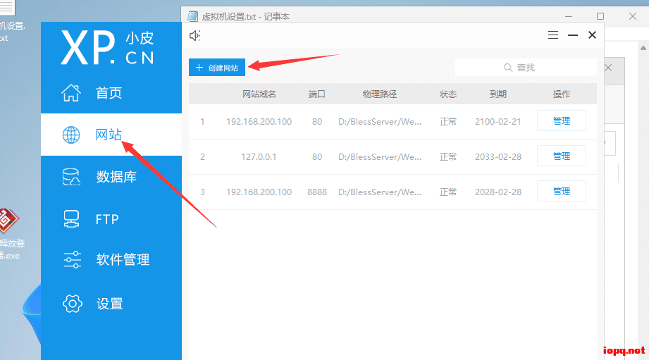Image resolution: width=649 pixels, height=360 pixels.
Task: Click the 查找 search field
Action: (526, 68)
